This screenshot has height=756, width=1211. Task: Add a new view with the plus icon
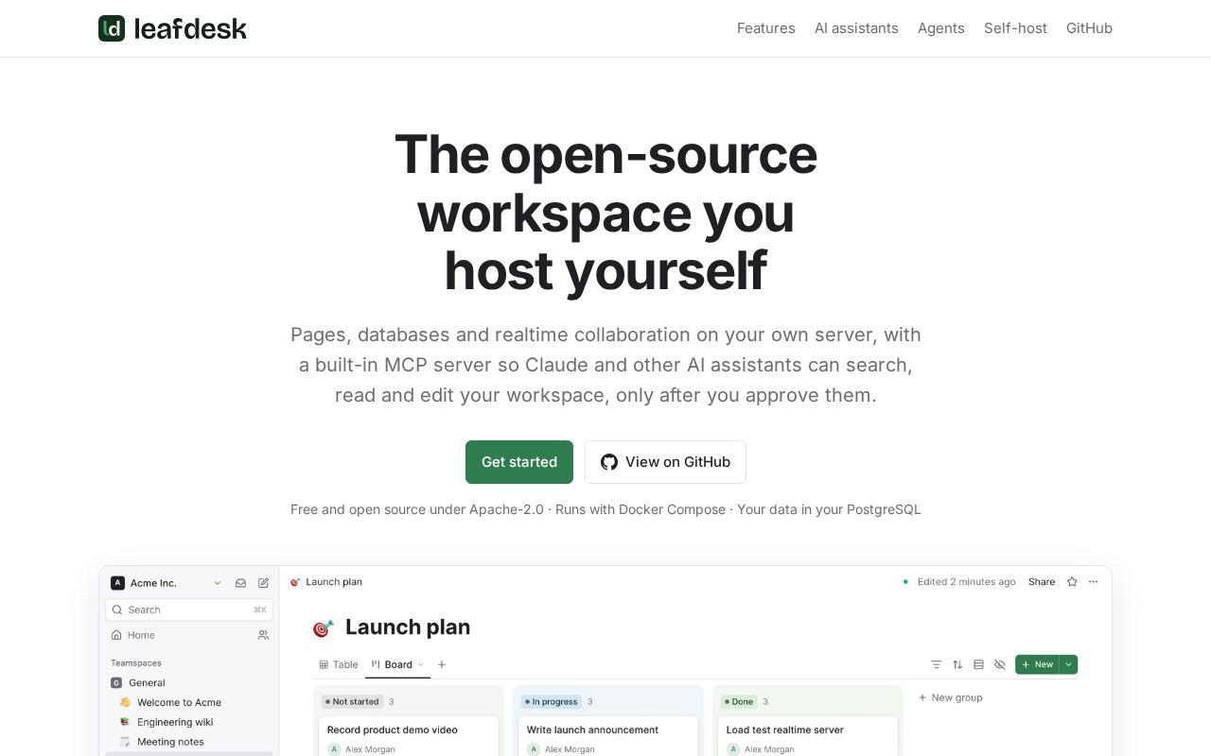pyautogui.click(x=442, y=664)
